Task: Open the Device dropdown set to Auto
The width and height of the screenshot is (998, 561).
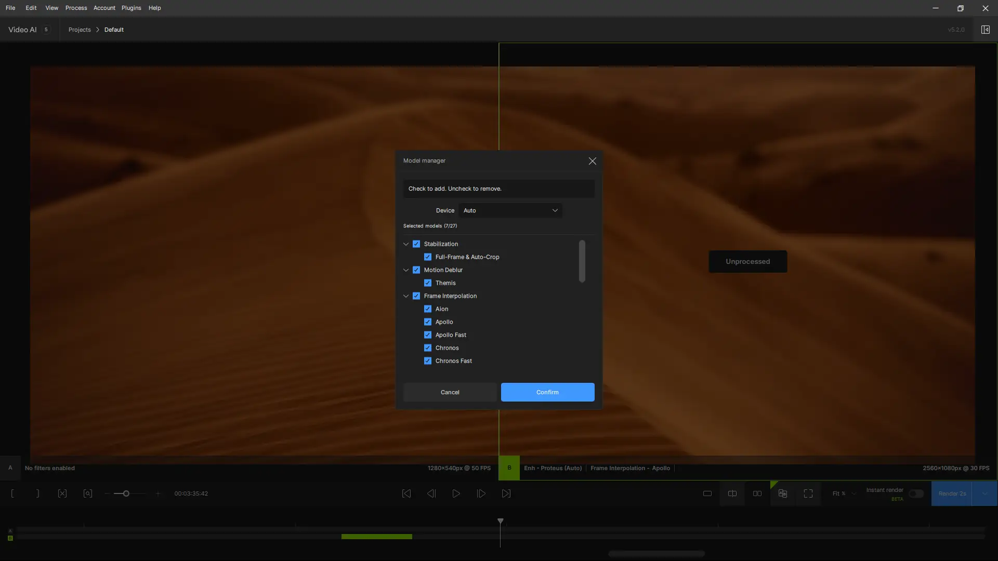Action: [x=510, y=210]
